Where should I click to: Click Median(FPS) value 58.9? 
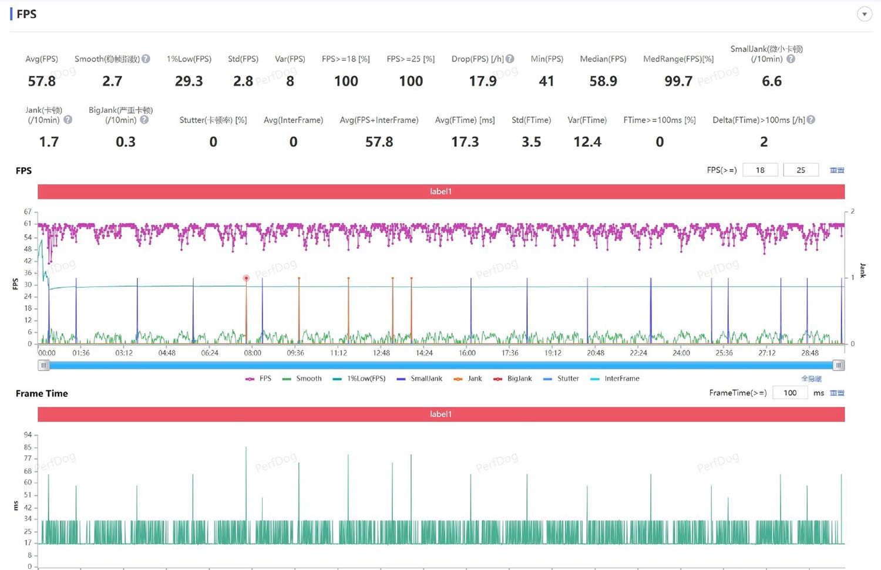pos(603,81)
